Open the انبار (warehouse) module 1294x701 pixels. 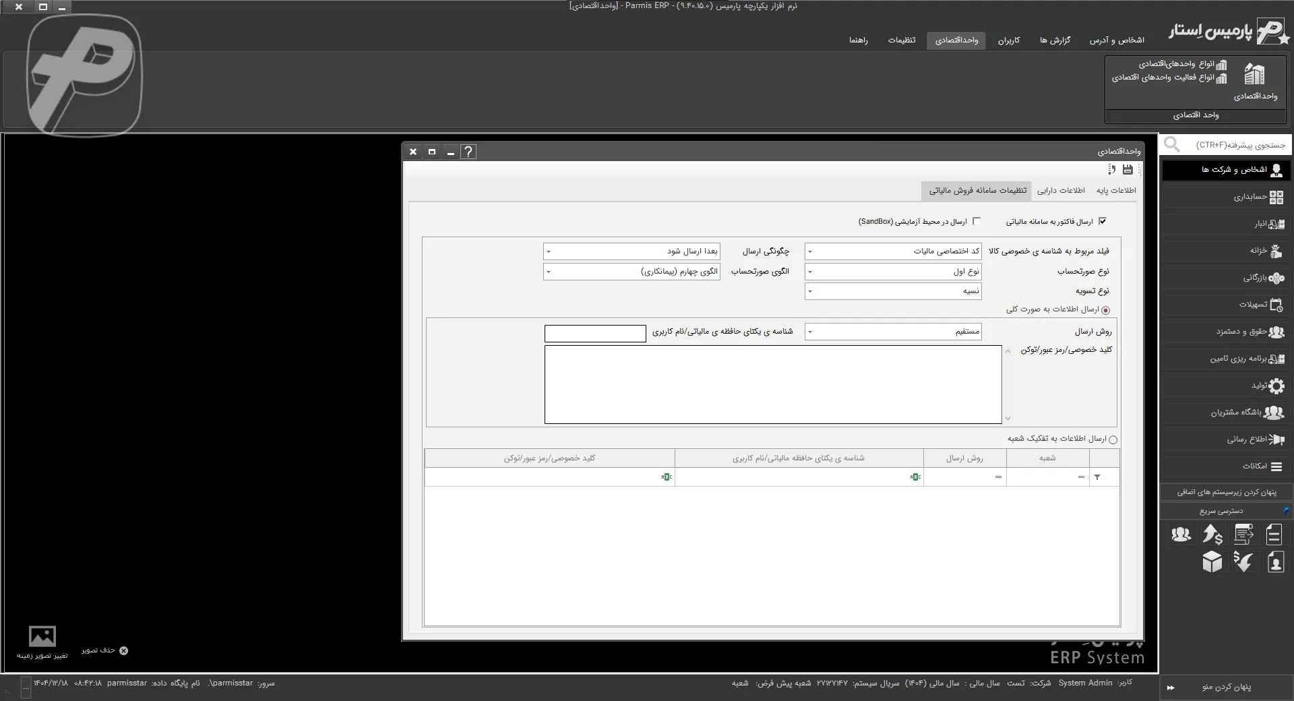pos(1226,224)
